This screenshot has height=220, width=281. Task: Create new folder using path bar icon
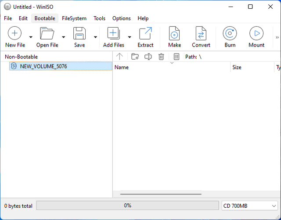point(135,57)
